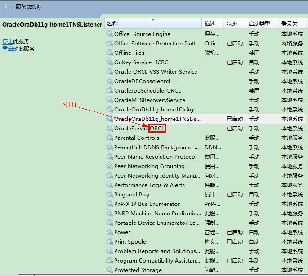Click the Power service gear icon
The height and width of the screenshot is (276, 308).
coord(109,232)
